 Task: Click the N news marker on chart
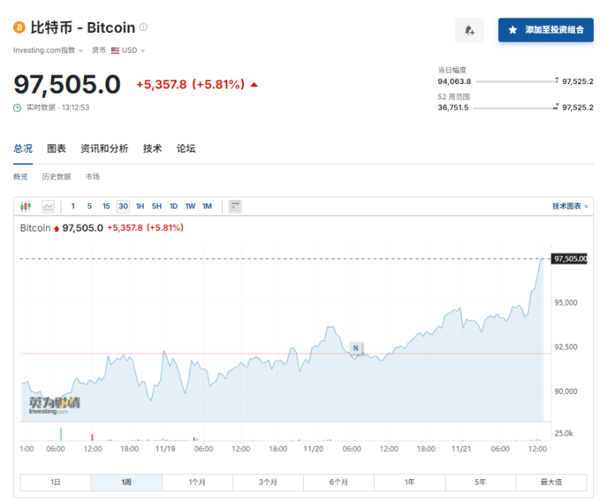pos(356,348)
